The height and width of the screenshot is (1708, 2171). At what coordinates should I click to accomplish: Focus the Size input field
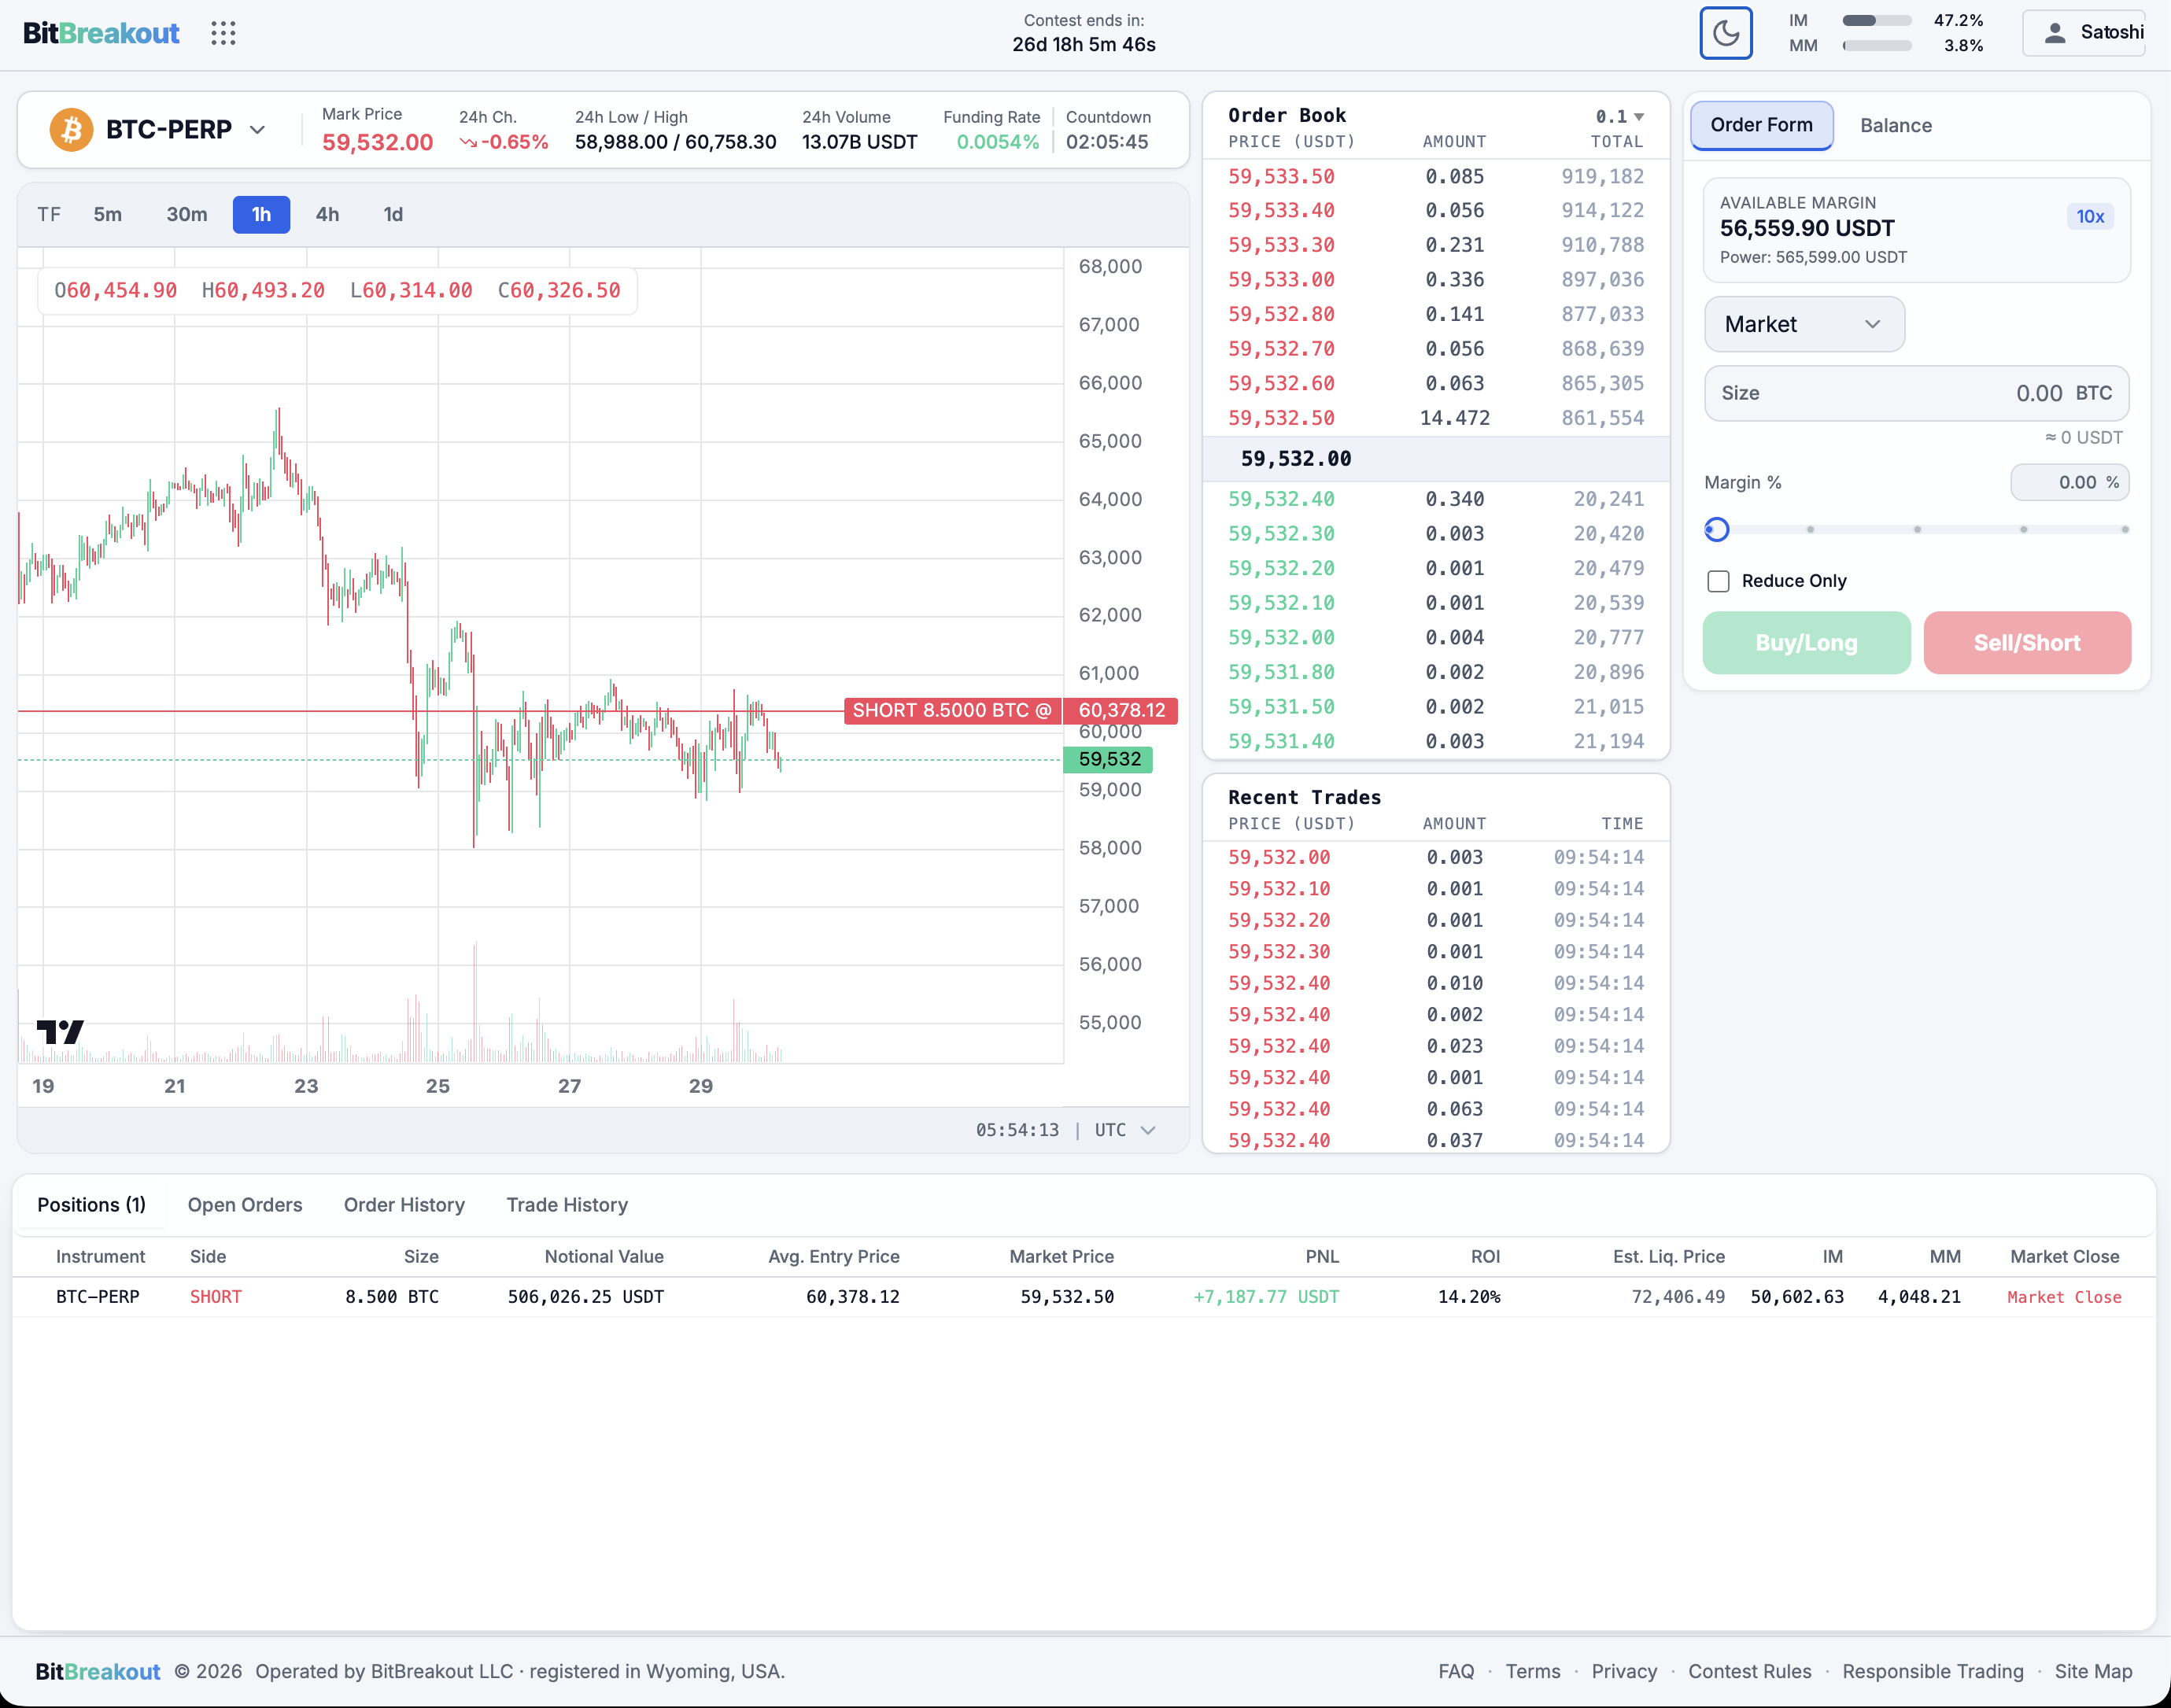(x=1916, y=393)
